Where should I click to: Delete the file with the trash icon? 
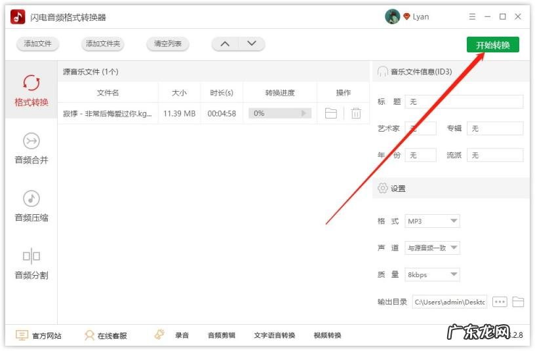(356, 113)
